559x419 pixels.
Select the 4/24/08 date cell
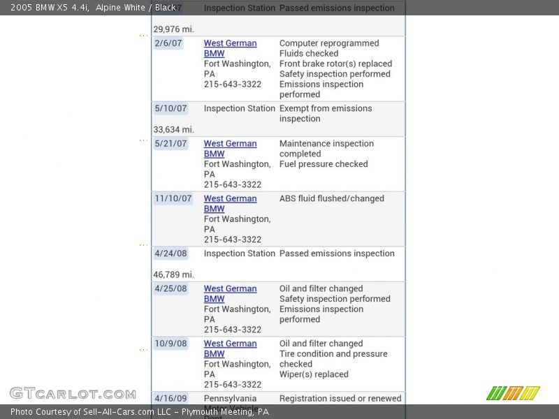(x=170, y=253)
